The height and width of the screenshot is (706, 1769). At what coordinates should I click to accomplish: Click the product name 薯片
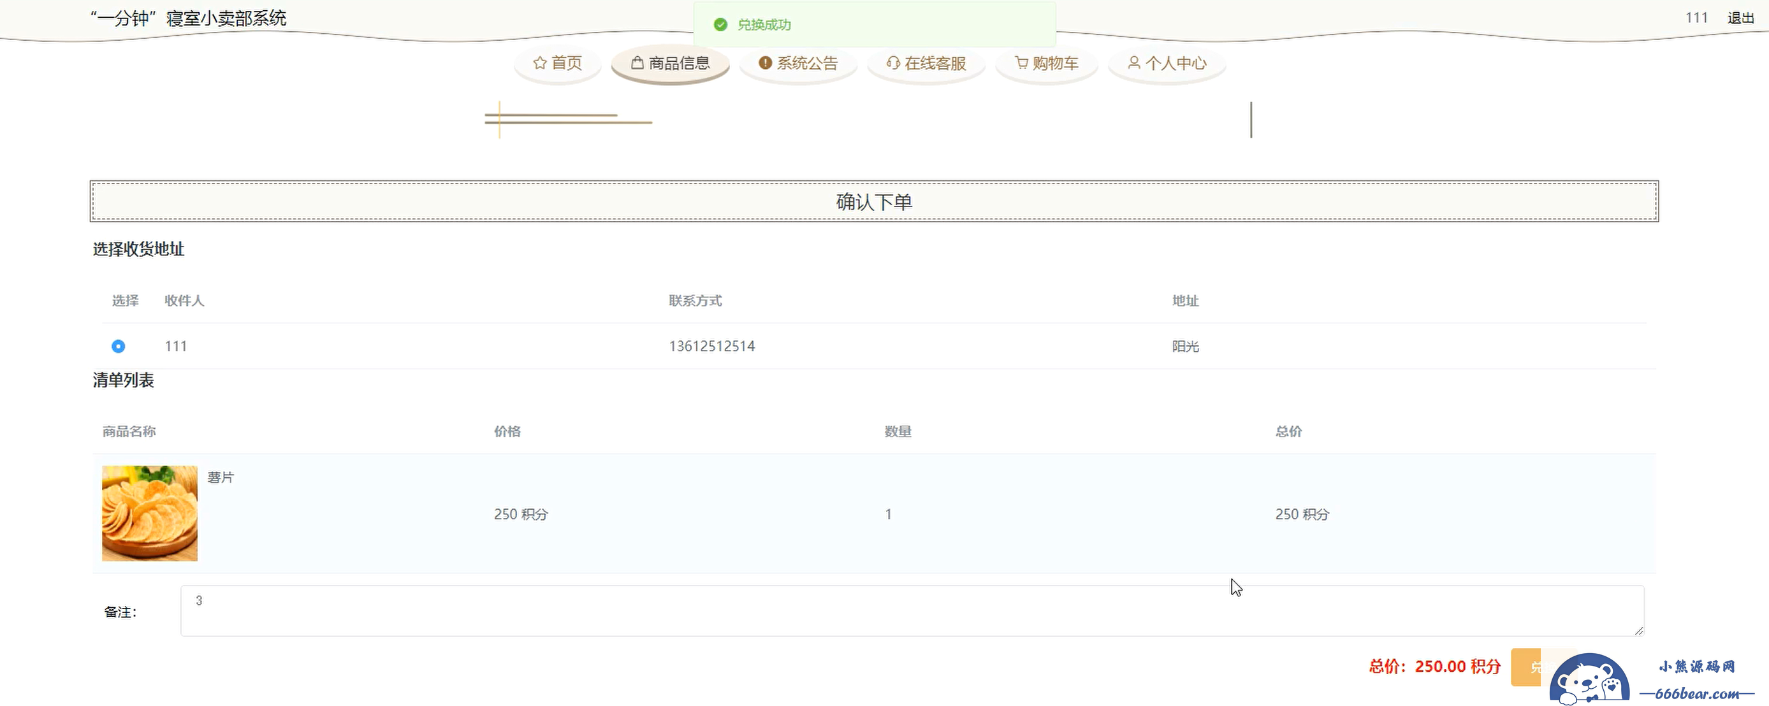point(221,477)
